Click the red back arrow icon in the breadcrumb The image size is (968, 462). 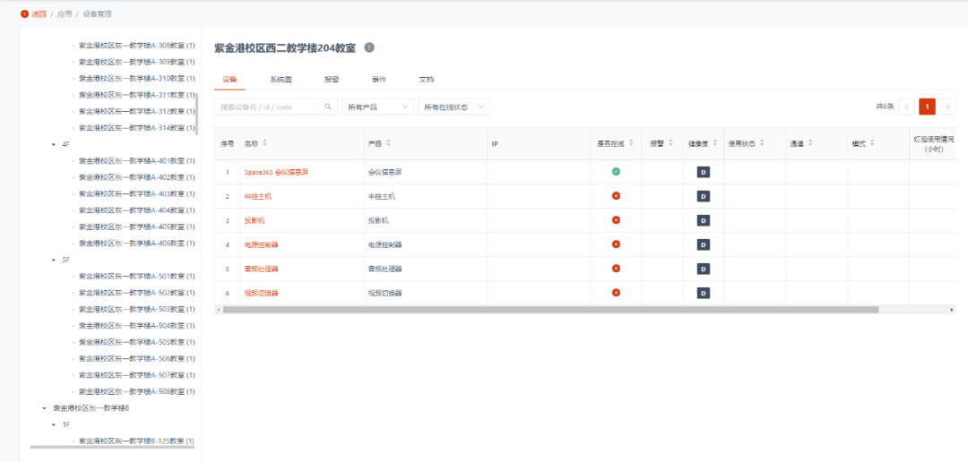tap(24, 13)
